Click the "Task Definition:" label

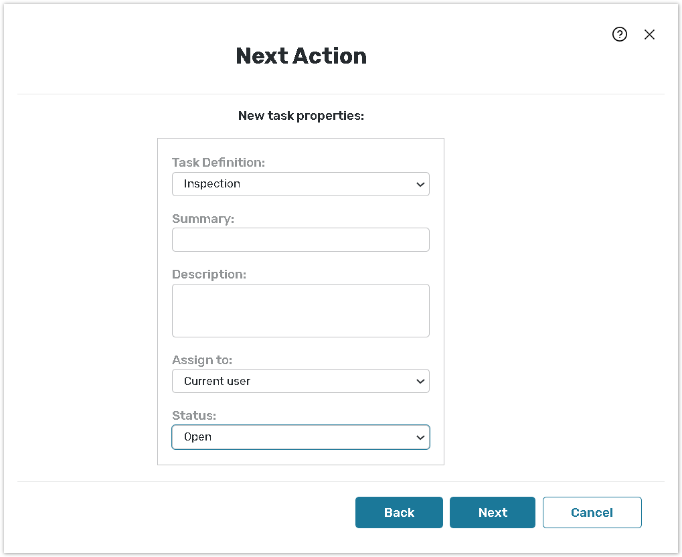(218, 163)
